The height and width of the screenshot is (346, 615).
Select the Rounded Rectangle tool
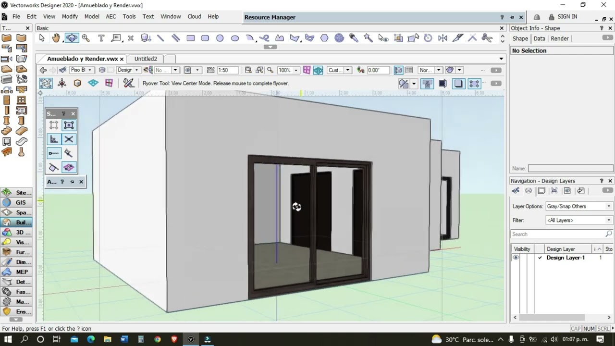coord(205,38)
